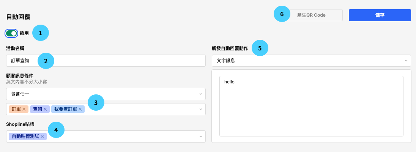Remove the 我要查訂單 keyword tag

(80, 109)
